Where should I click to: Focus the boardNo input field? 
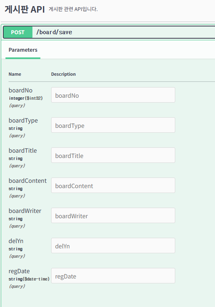pos(113,95)
